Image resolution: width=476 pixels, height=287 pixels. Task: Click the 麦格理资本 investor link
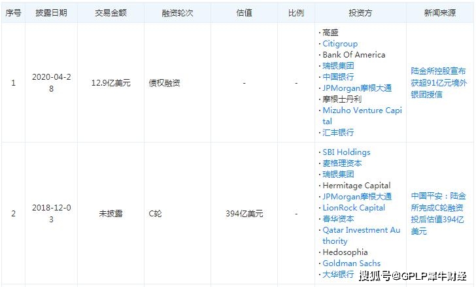pos(342,163)
